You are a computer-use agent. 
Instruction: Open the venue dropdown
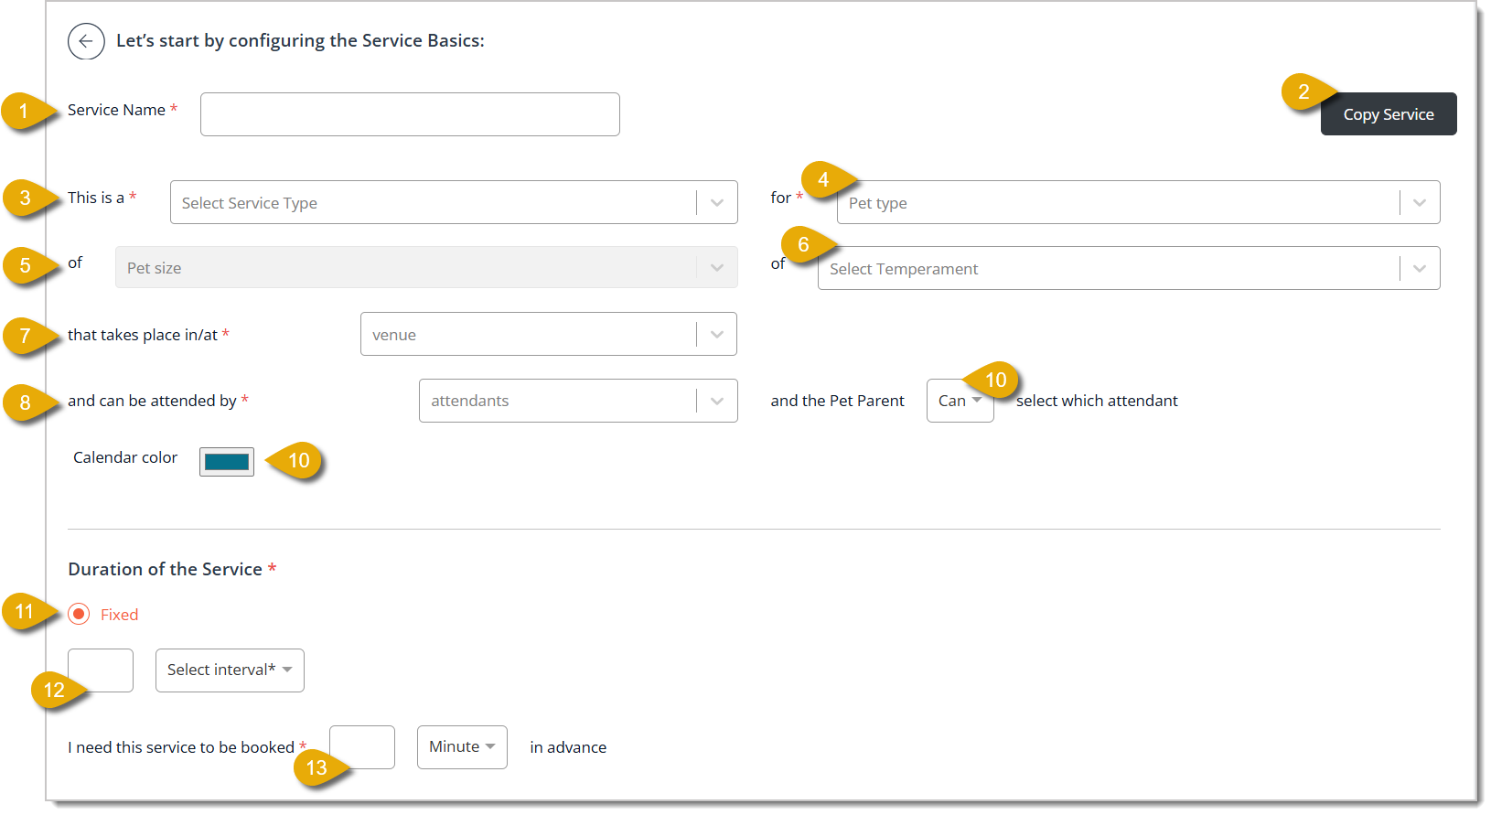pos(549,334)
